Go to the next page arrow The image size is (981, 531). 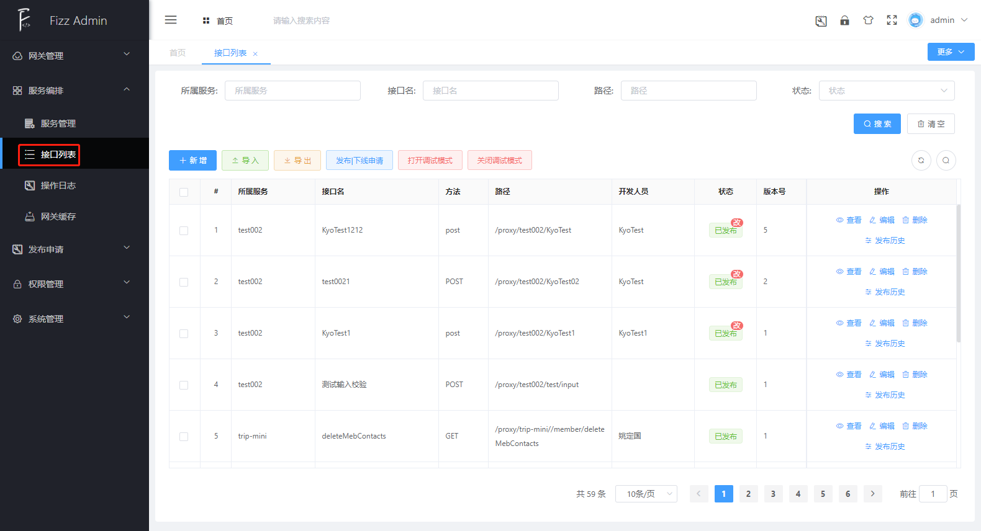click(x=873, y=494)
